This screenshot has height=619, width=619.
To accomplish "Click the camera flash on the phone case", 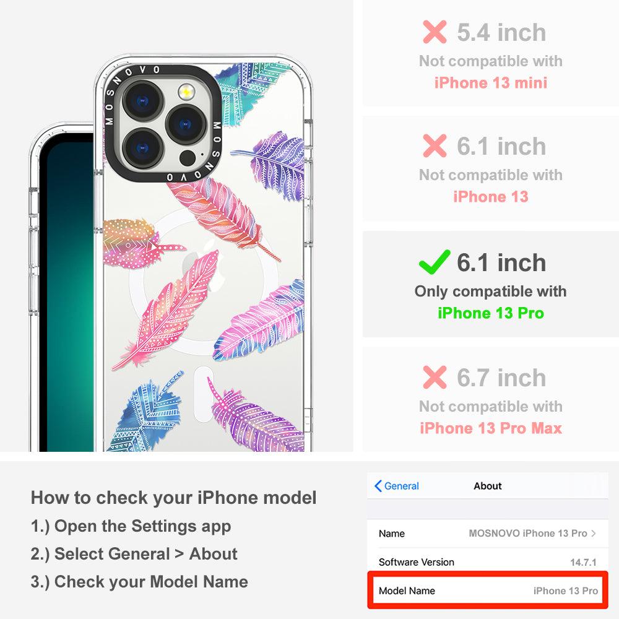I will click(x=186, y=92).
